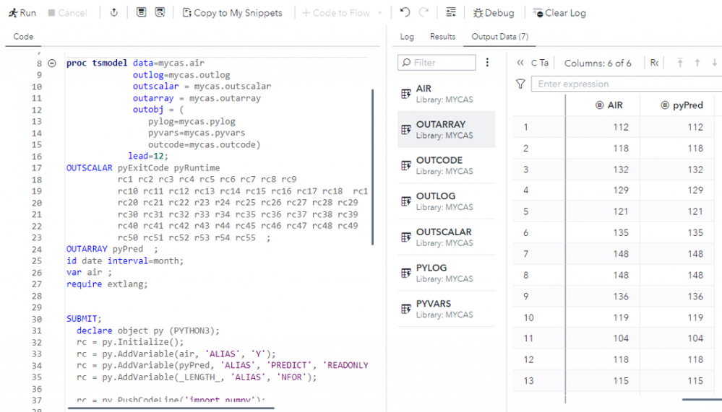Select the OUTSCALAR table
Image resolution: width=722 pixels, height=412 pixels.
pyautogui.click(x=444, y=237)
